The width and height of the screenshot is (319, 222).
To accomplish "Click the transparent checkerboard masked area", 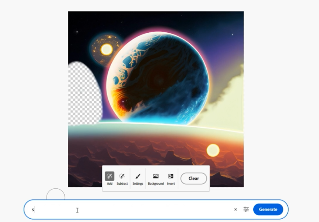I will (83, 94).
